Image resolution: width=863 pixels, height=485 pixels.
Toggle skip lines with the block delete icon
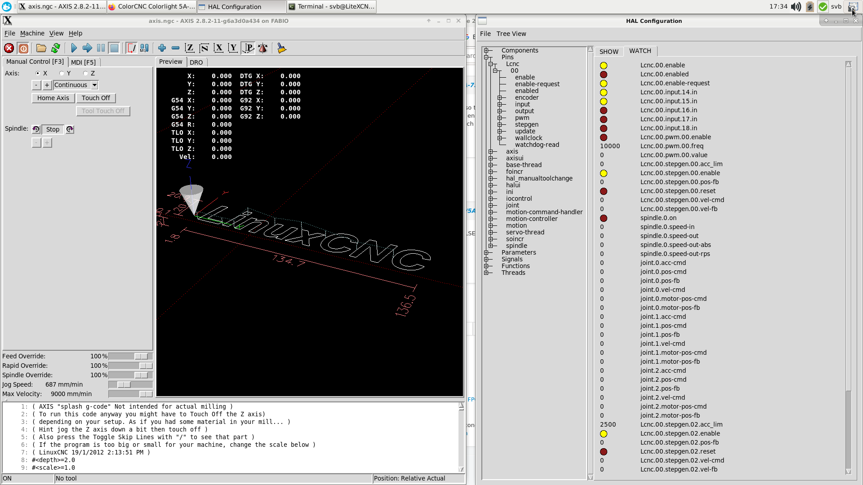tap(131, 48)
